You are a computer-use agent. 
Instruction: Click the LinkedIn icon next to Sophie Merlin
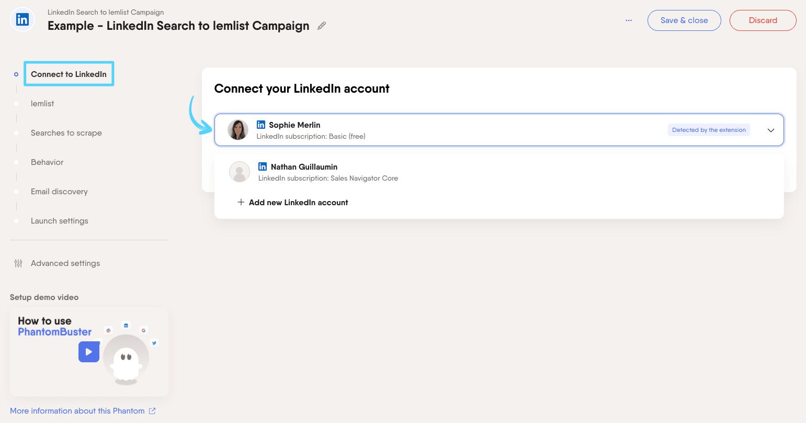pos(261,125)
